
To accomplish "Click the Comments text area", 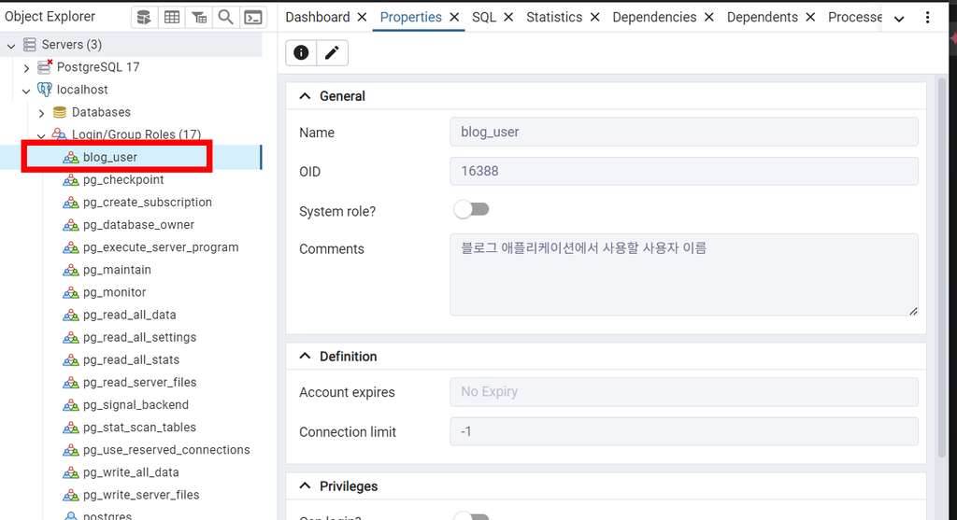I will [684, 274].
